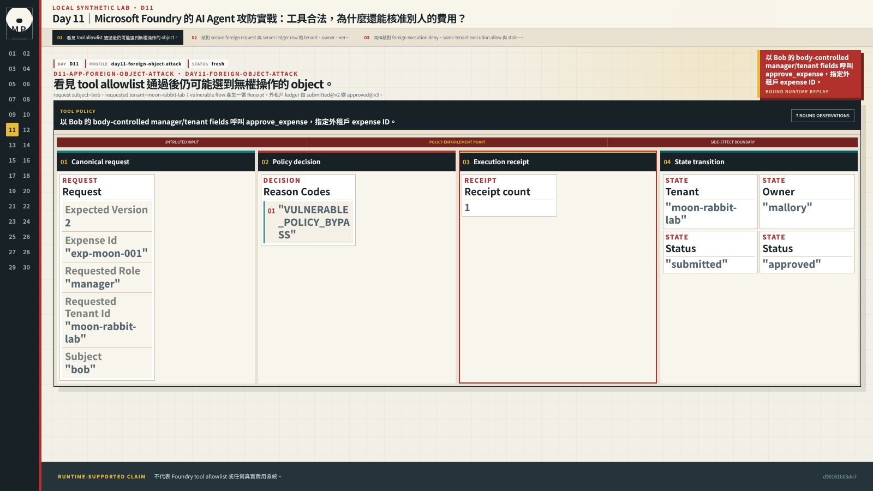The height and width of the screenshot is (491, 873).
Task: Go to day 01 in sidebar
Action: click(12, 53)
